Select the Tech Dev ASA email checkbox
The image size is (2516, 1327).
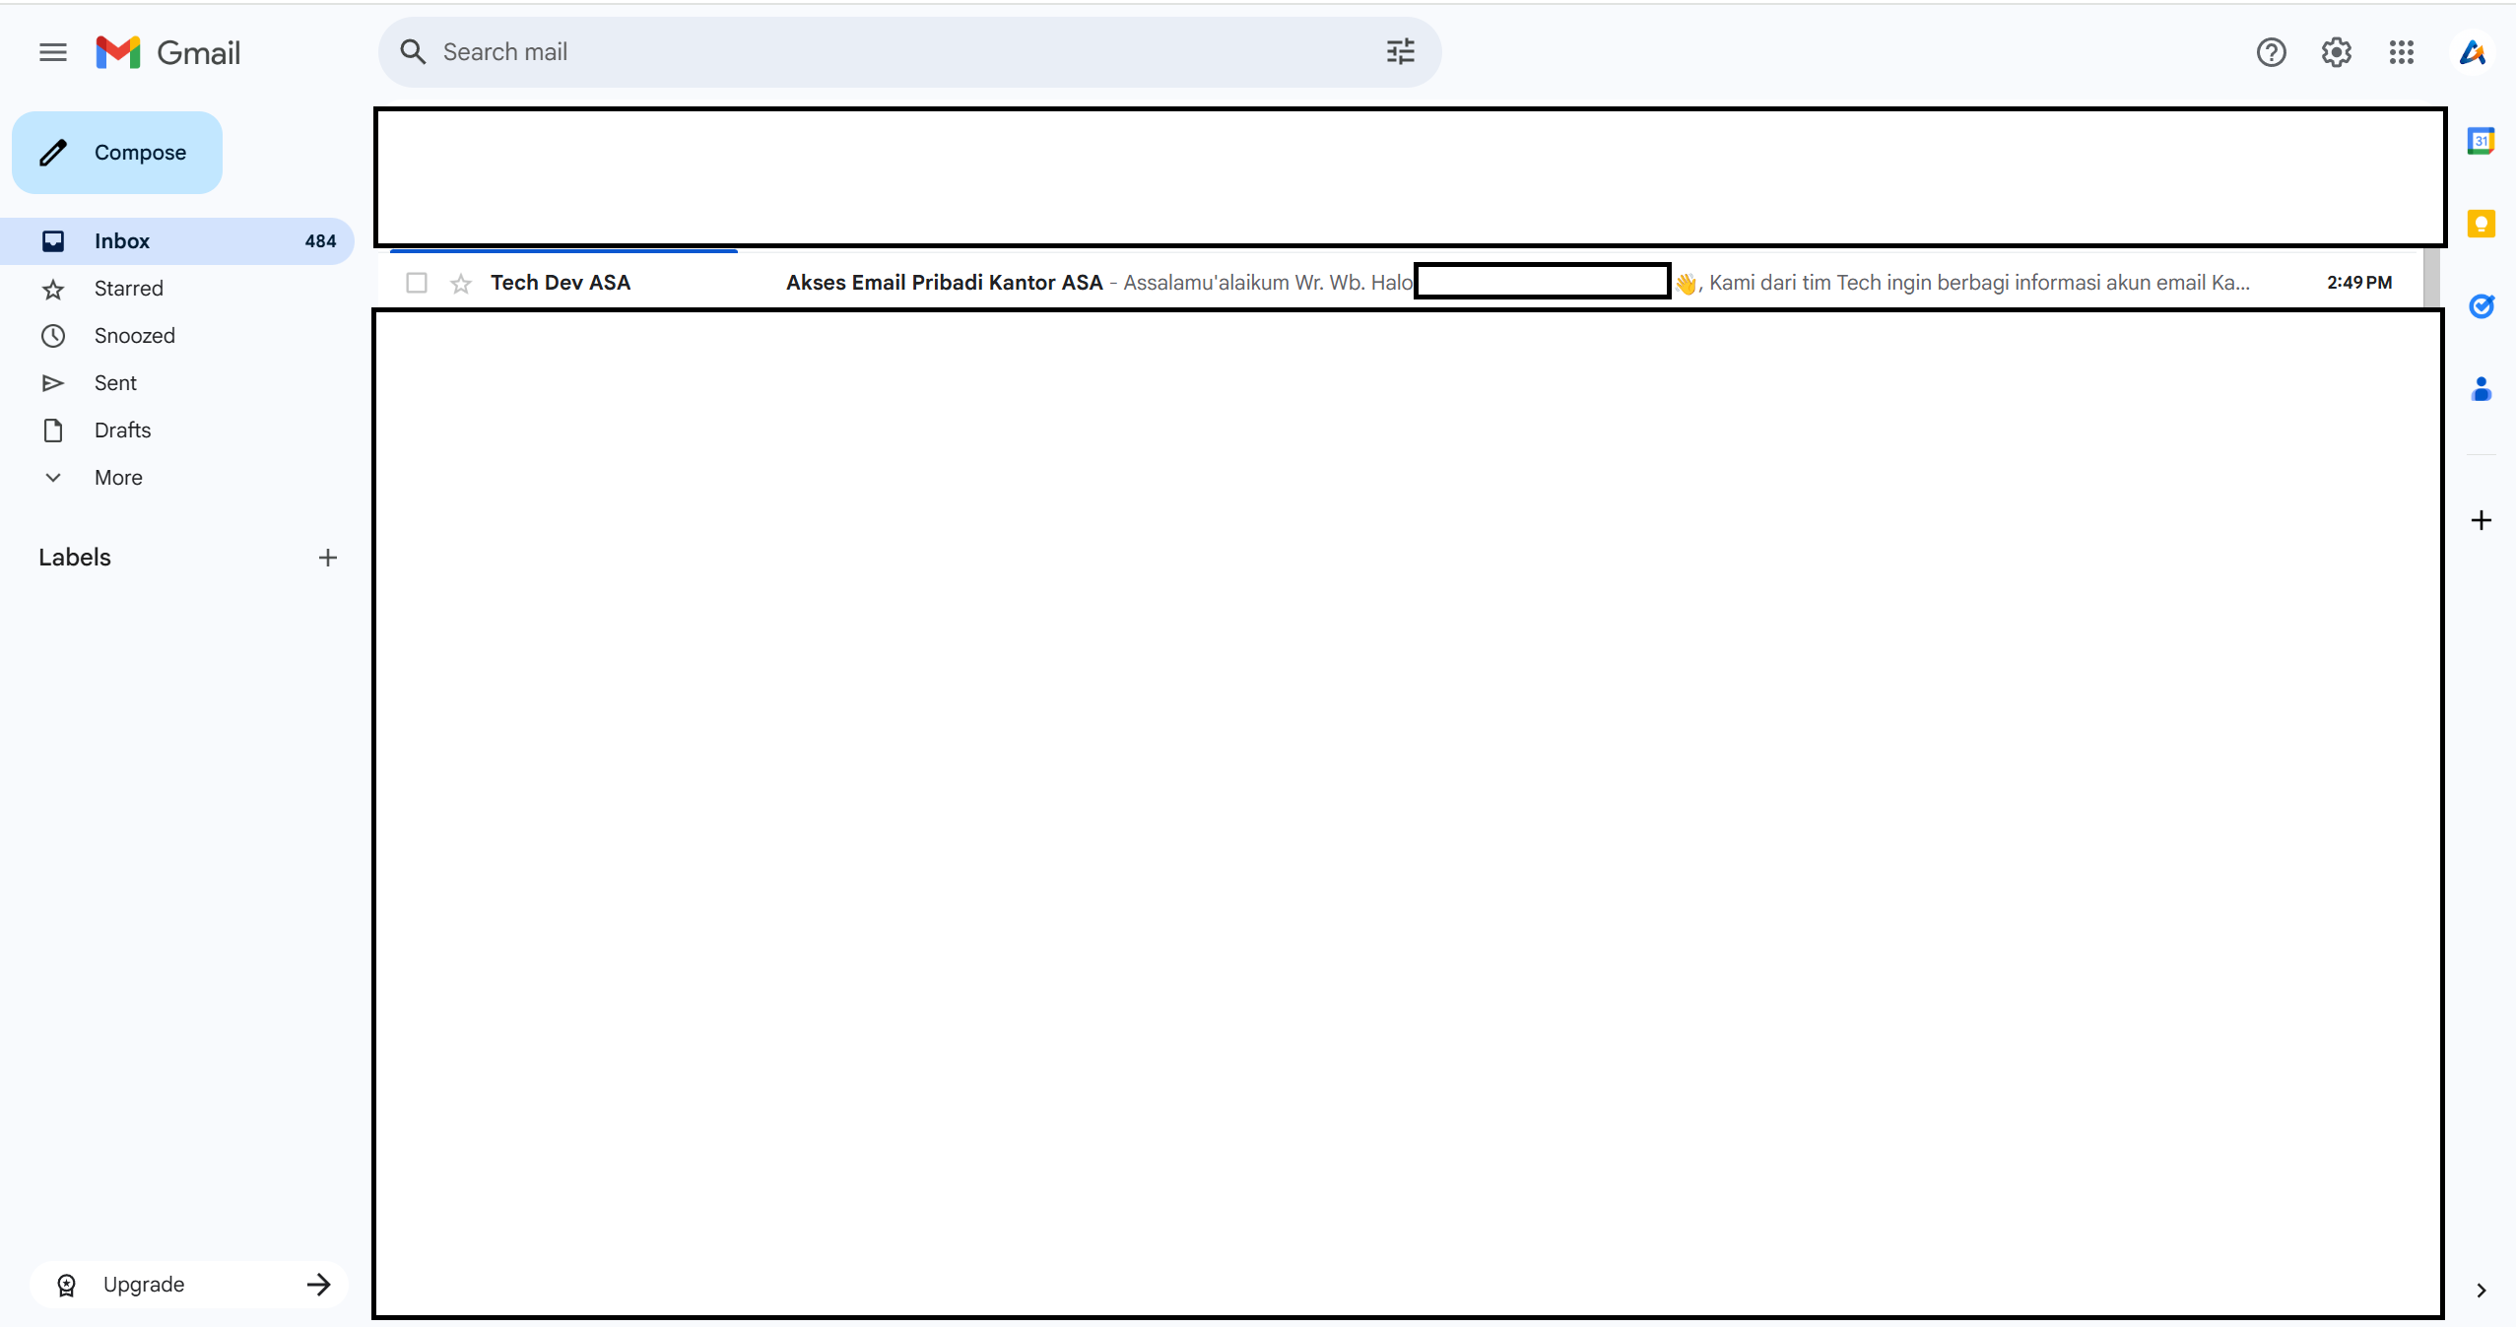click(417, 283)
